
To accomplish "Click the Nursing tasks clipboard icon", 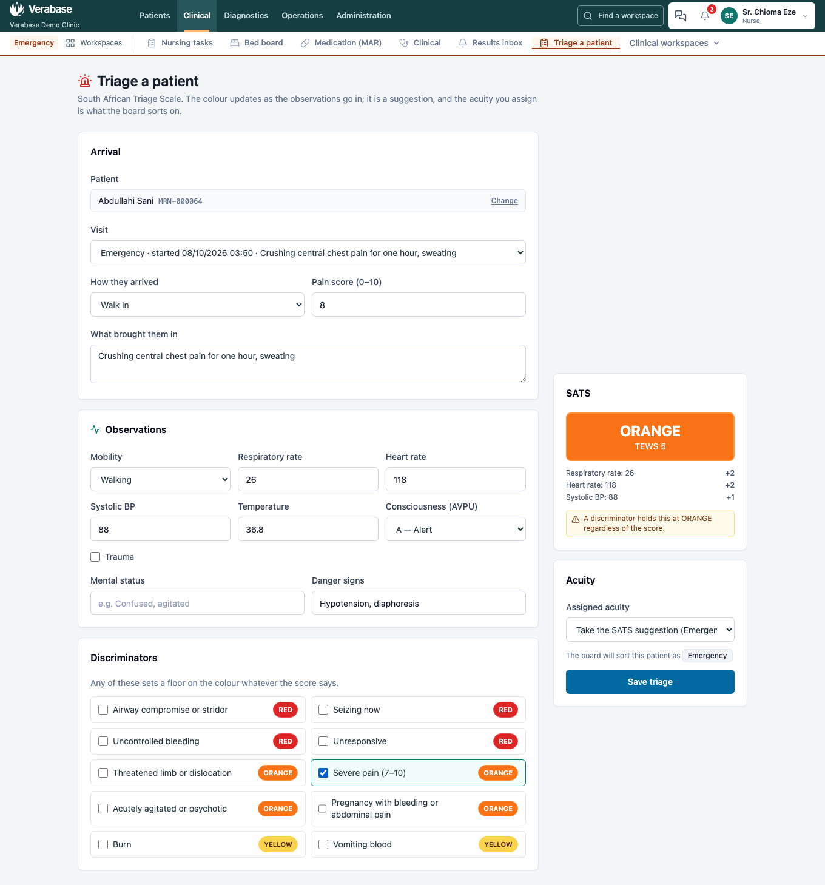I will click(x=152, y=43).
